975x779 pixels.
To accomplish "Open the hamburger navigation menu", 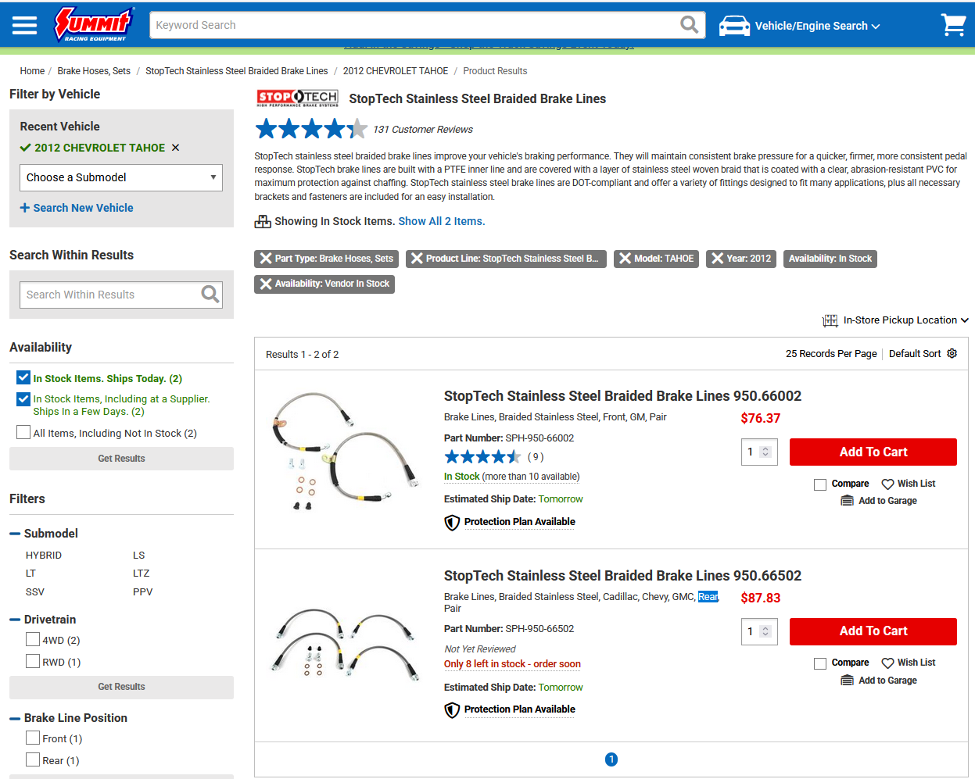I will tap(24, 25).
